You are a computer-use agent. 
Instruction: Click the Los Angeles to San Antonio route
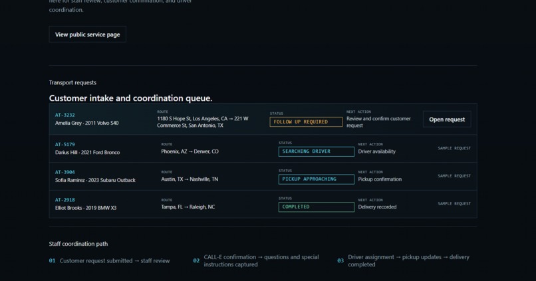pos(203,122)
